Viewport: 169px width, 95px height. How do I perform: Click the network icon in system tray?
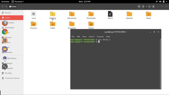click(x=157, y=2)
